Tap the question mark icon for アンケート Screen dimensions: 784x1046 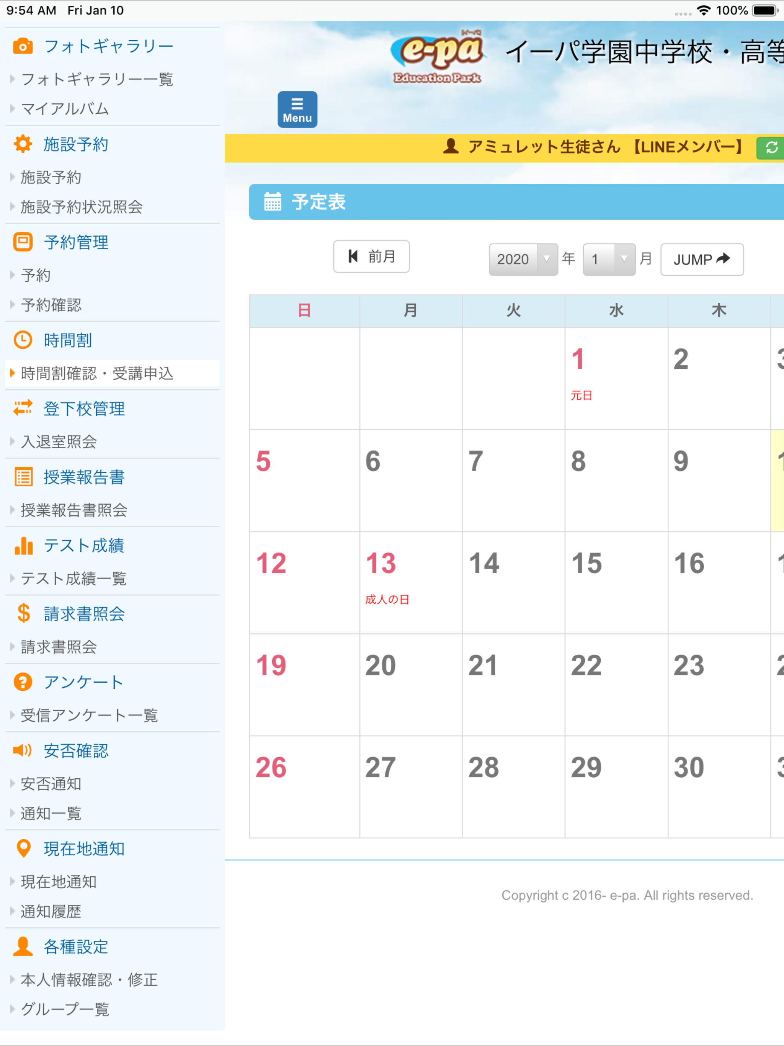tap(23, 682)
